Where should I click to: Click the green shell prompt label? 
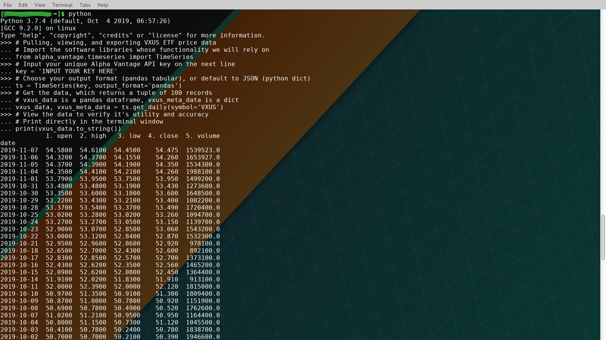pyautogui.click(x=27, y=14)
